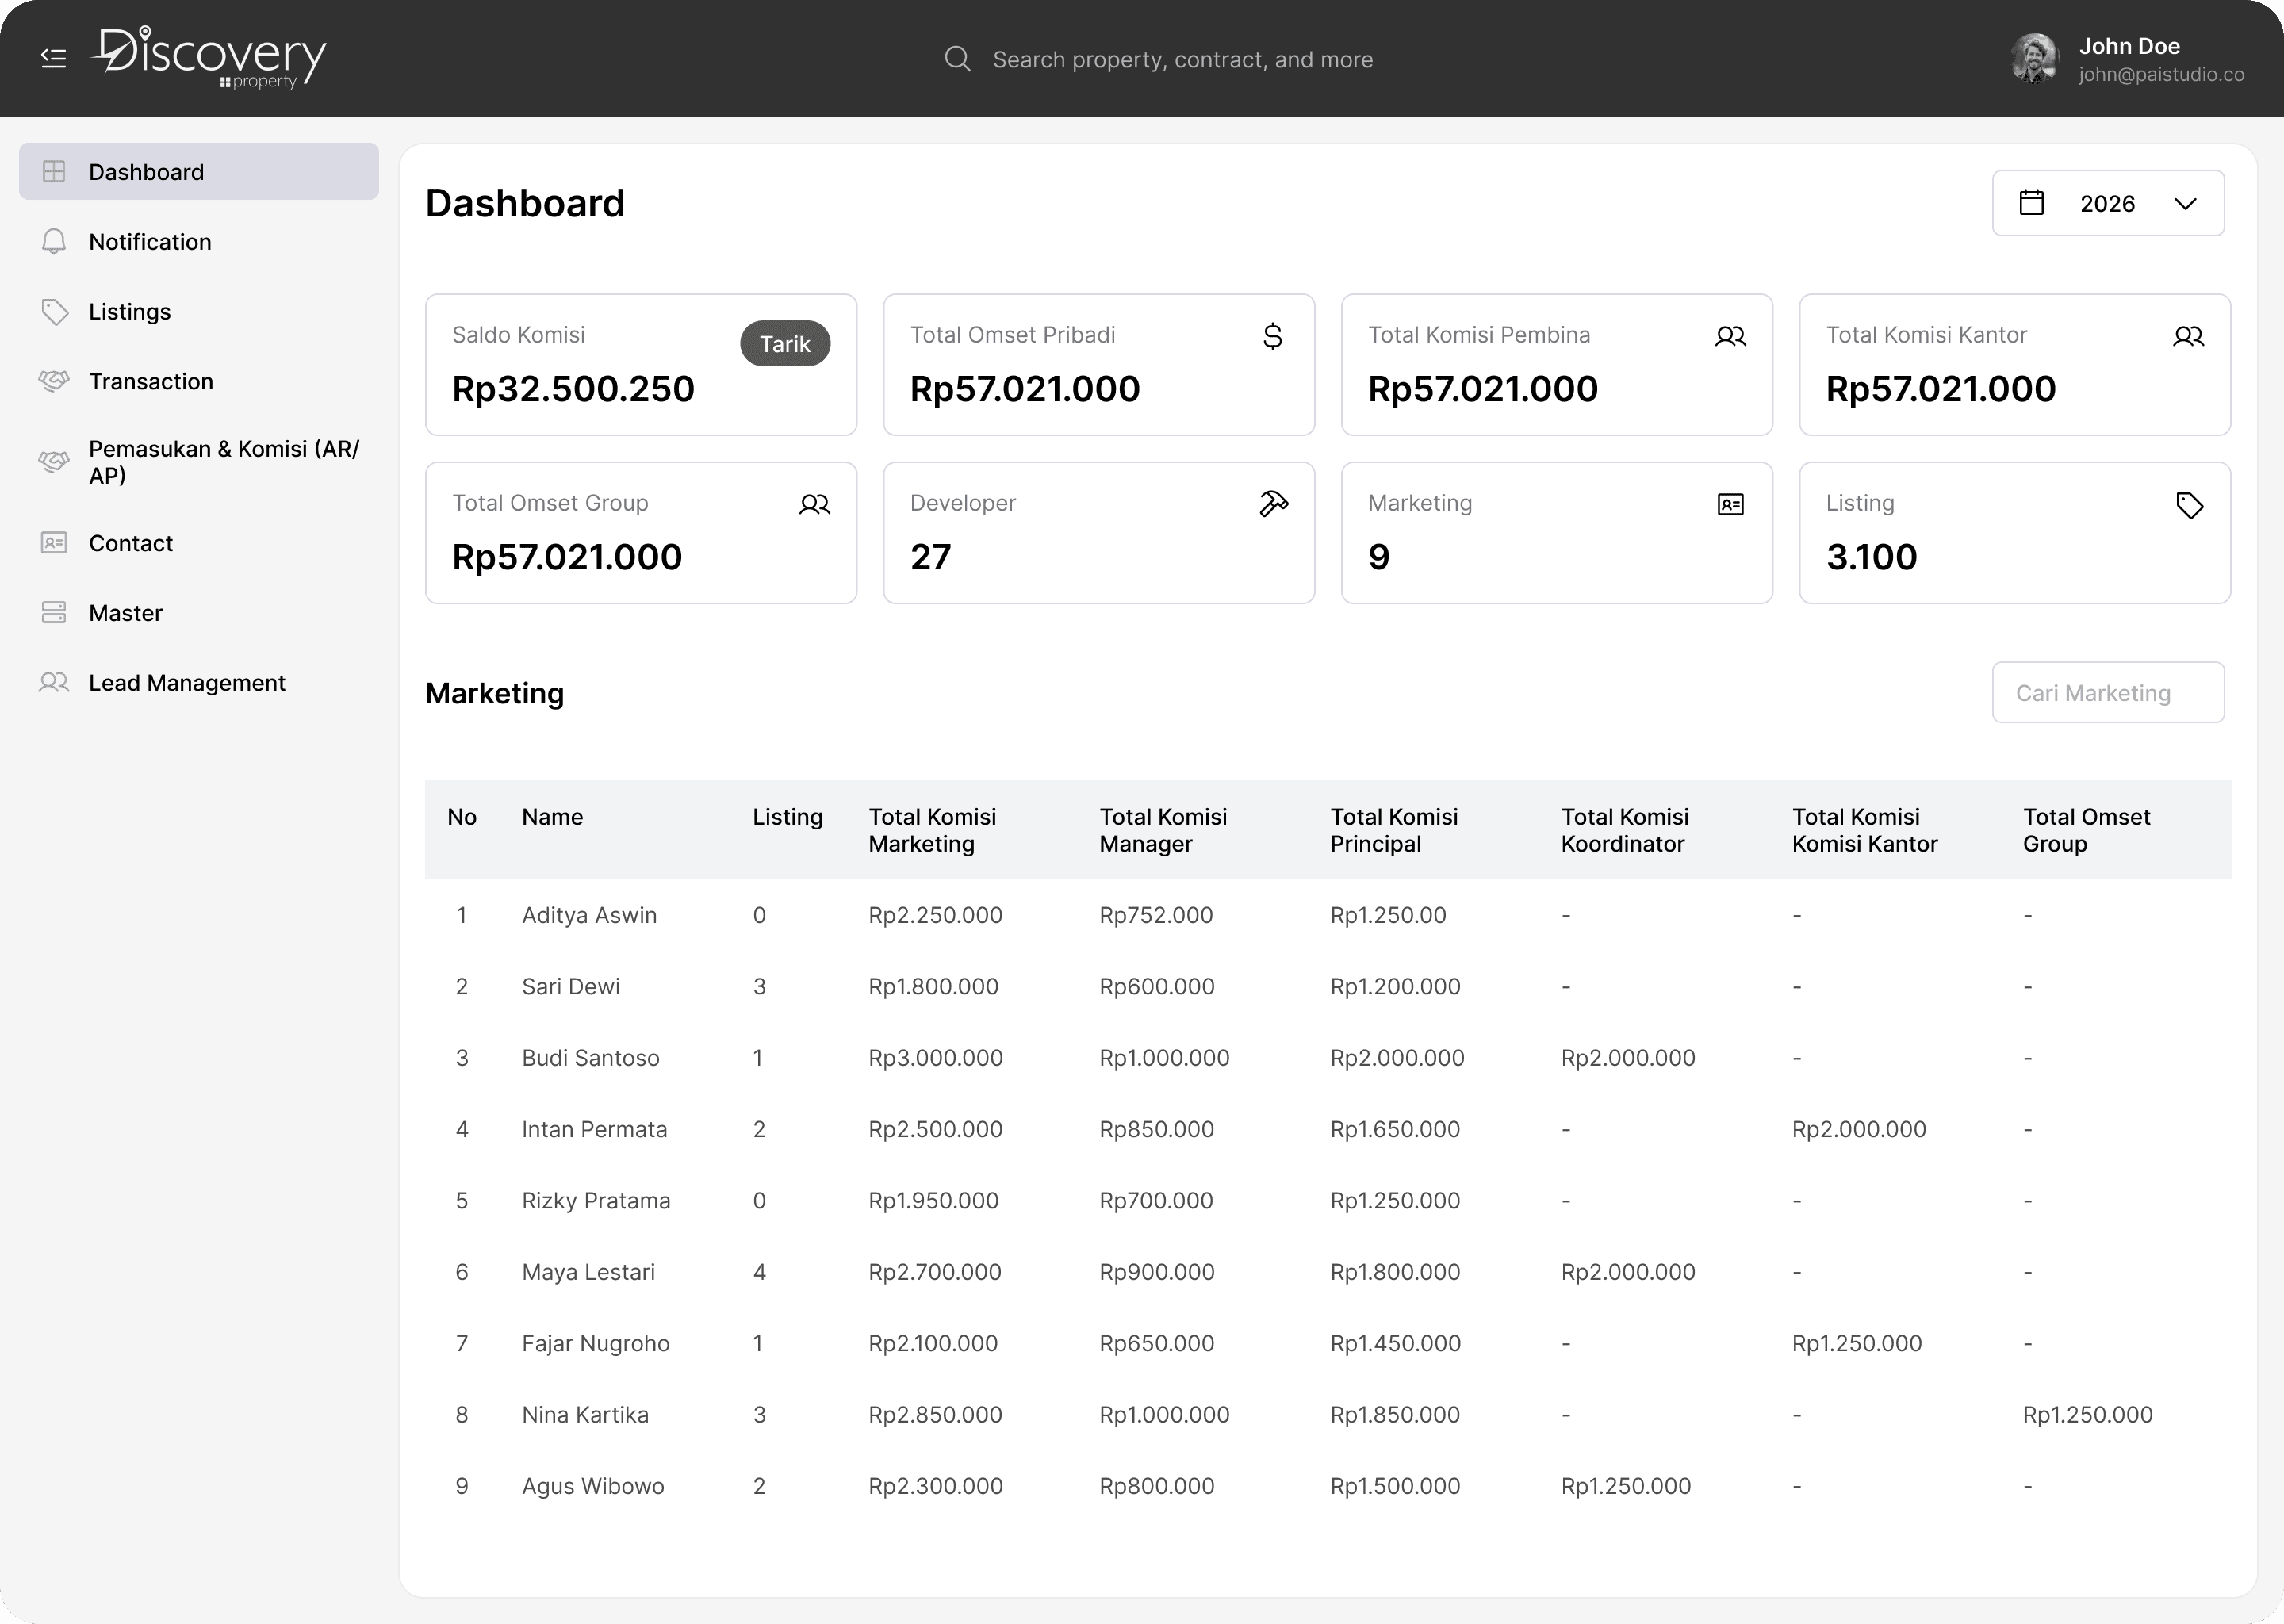Click the Notification bell icon

click(54, 241)
